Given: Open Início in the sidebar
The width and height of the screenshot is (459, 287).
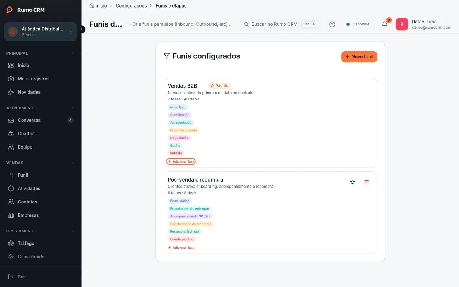Looking at the screenshot, I should 41,65.
